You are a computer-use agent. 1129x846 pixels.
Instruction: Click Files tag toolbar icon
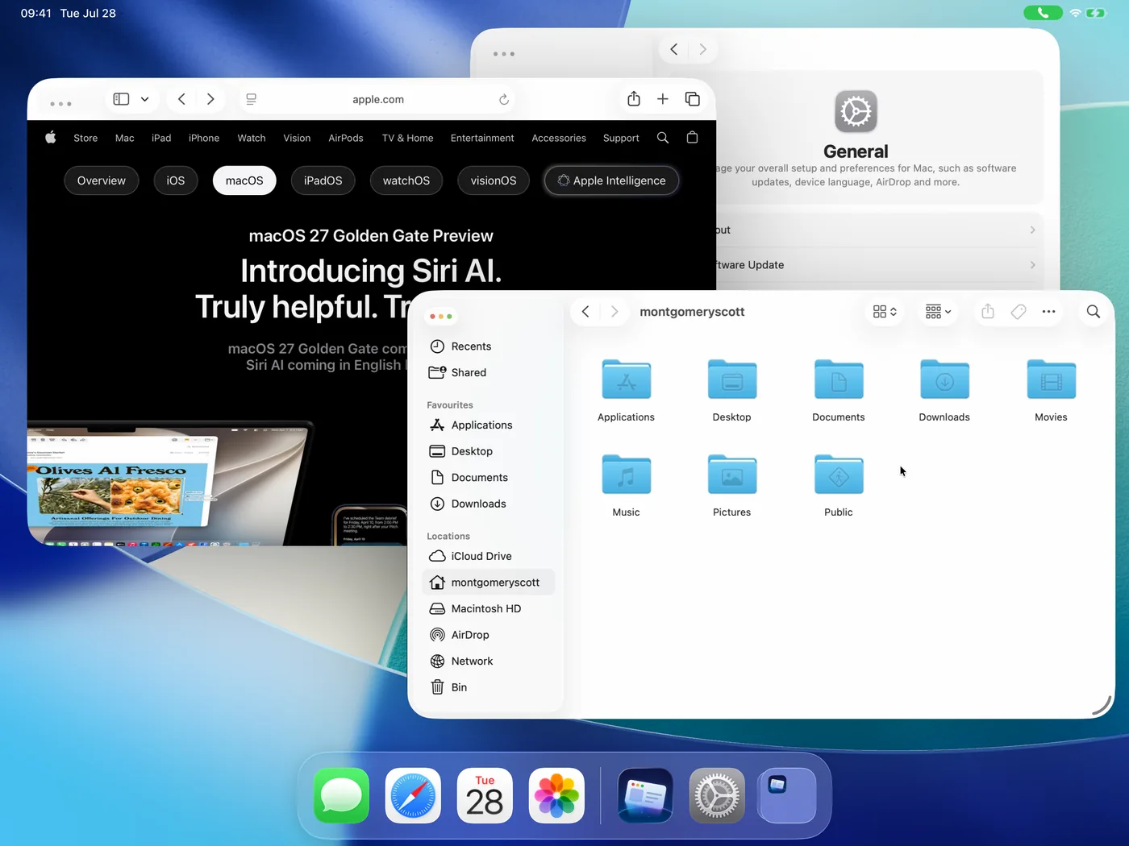tap(1019, 312)
